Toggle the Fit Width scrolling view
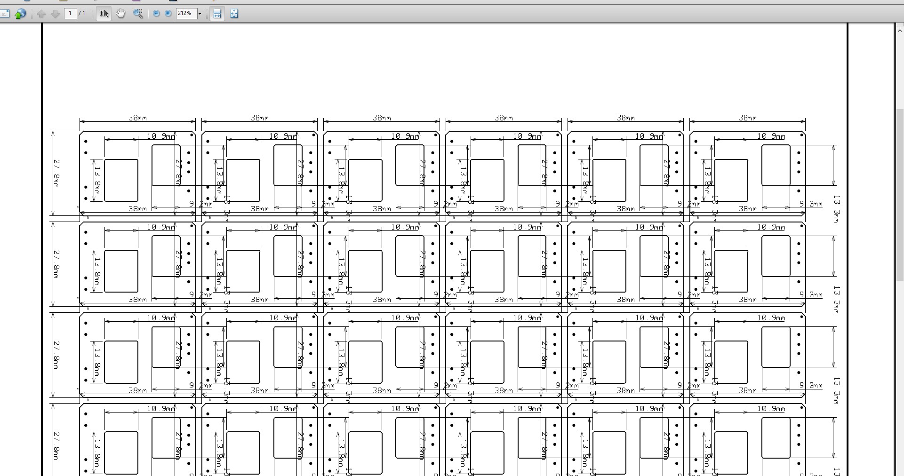Screen dimensions: 904x476 (217, 14)
